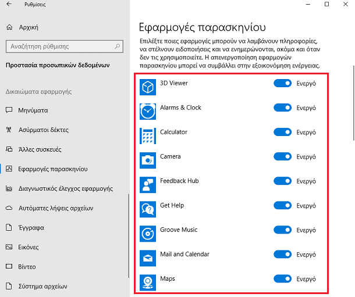Turn off 3D Viewer background toggle

(x=283, y=83)
